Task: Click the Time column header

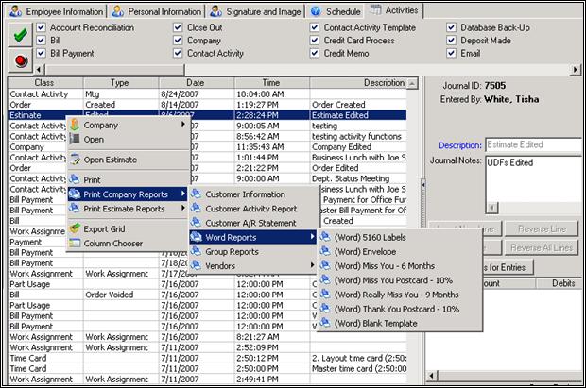Action: (x=271, y=82)
